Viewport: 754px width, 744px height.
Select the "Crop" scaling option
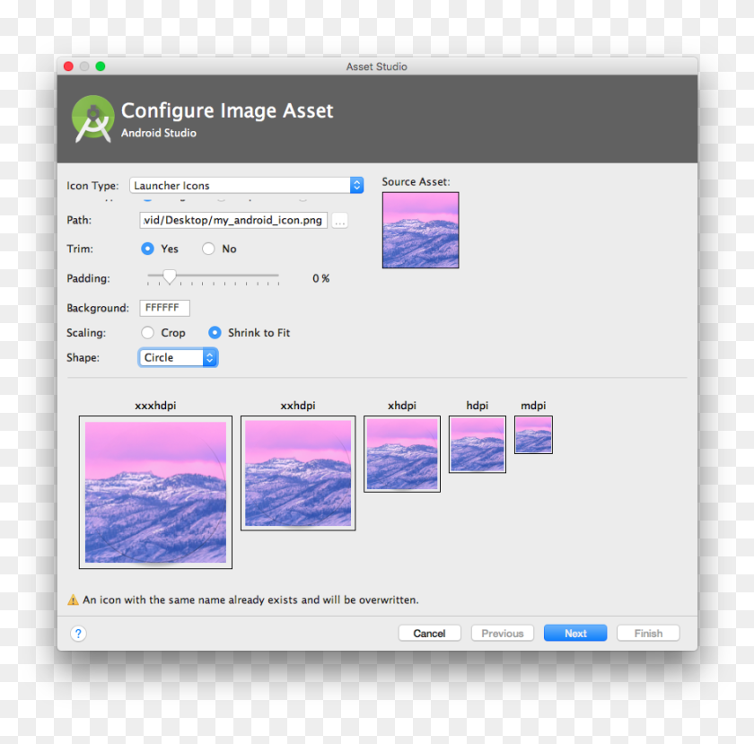[147, 332]
